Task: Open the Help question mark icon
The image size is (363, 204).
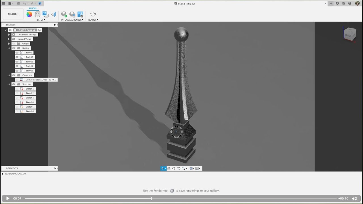Action: click(x=350, y=3)
